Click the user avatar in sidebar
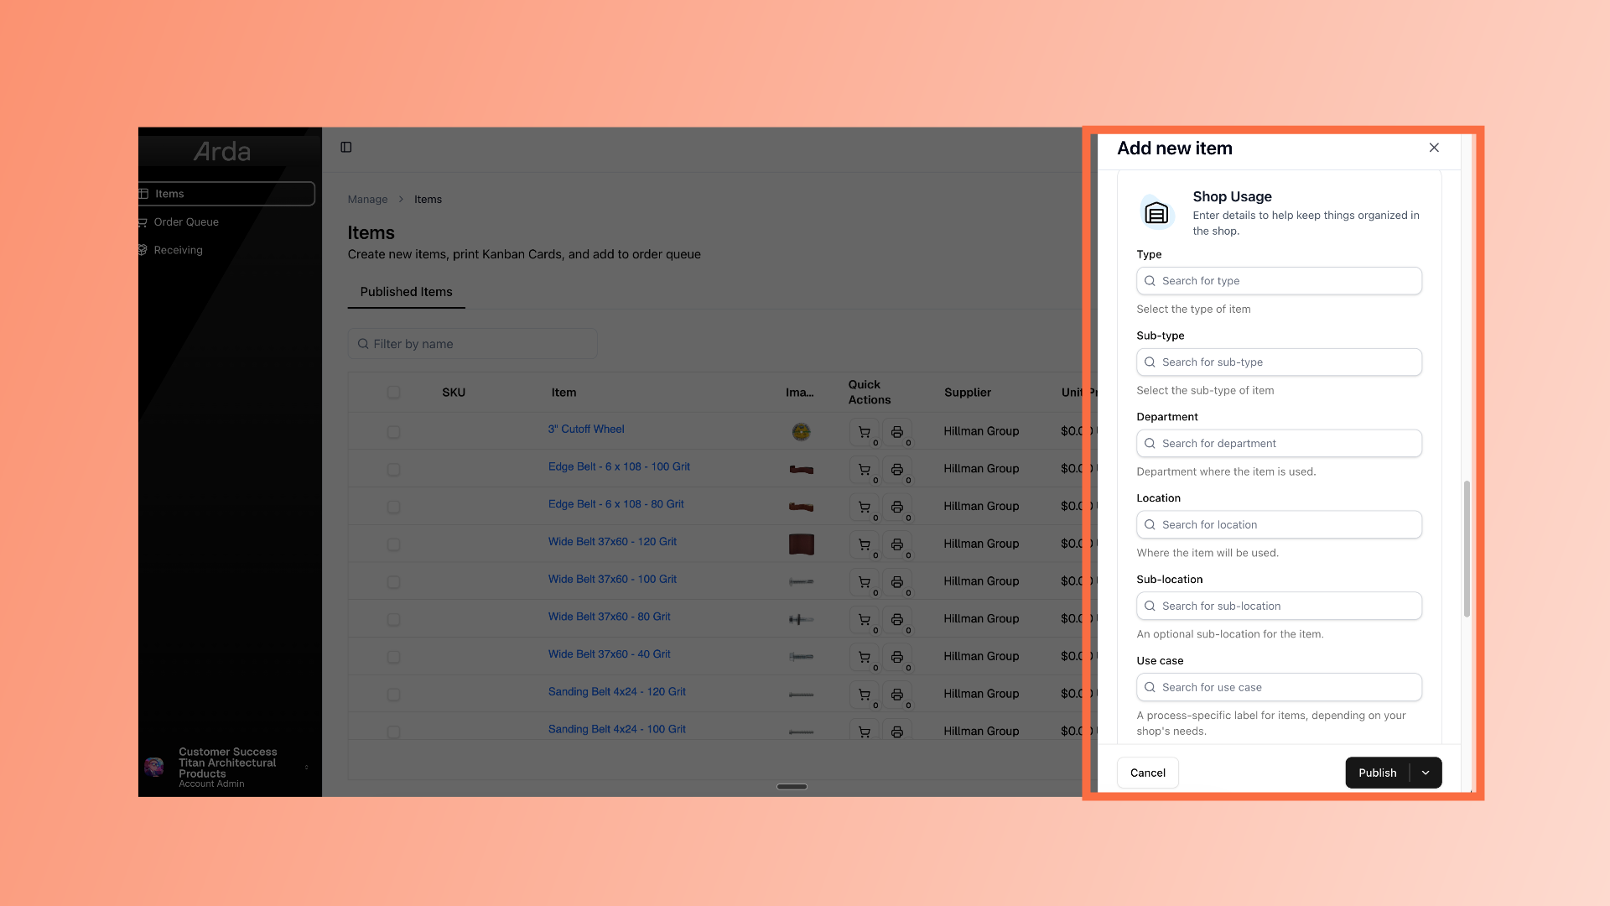The height and width of the screenshot is (906, 1610). click(154, 767)
